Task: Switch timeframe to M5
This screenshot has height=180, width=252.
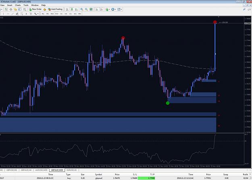Action: pos(48,14)
